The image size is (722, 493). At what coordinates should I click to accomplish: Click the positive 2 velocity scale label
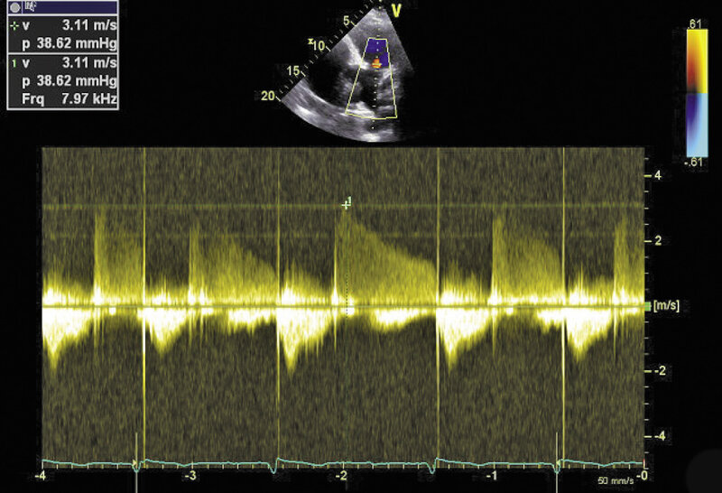[658, 240]
